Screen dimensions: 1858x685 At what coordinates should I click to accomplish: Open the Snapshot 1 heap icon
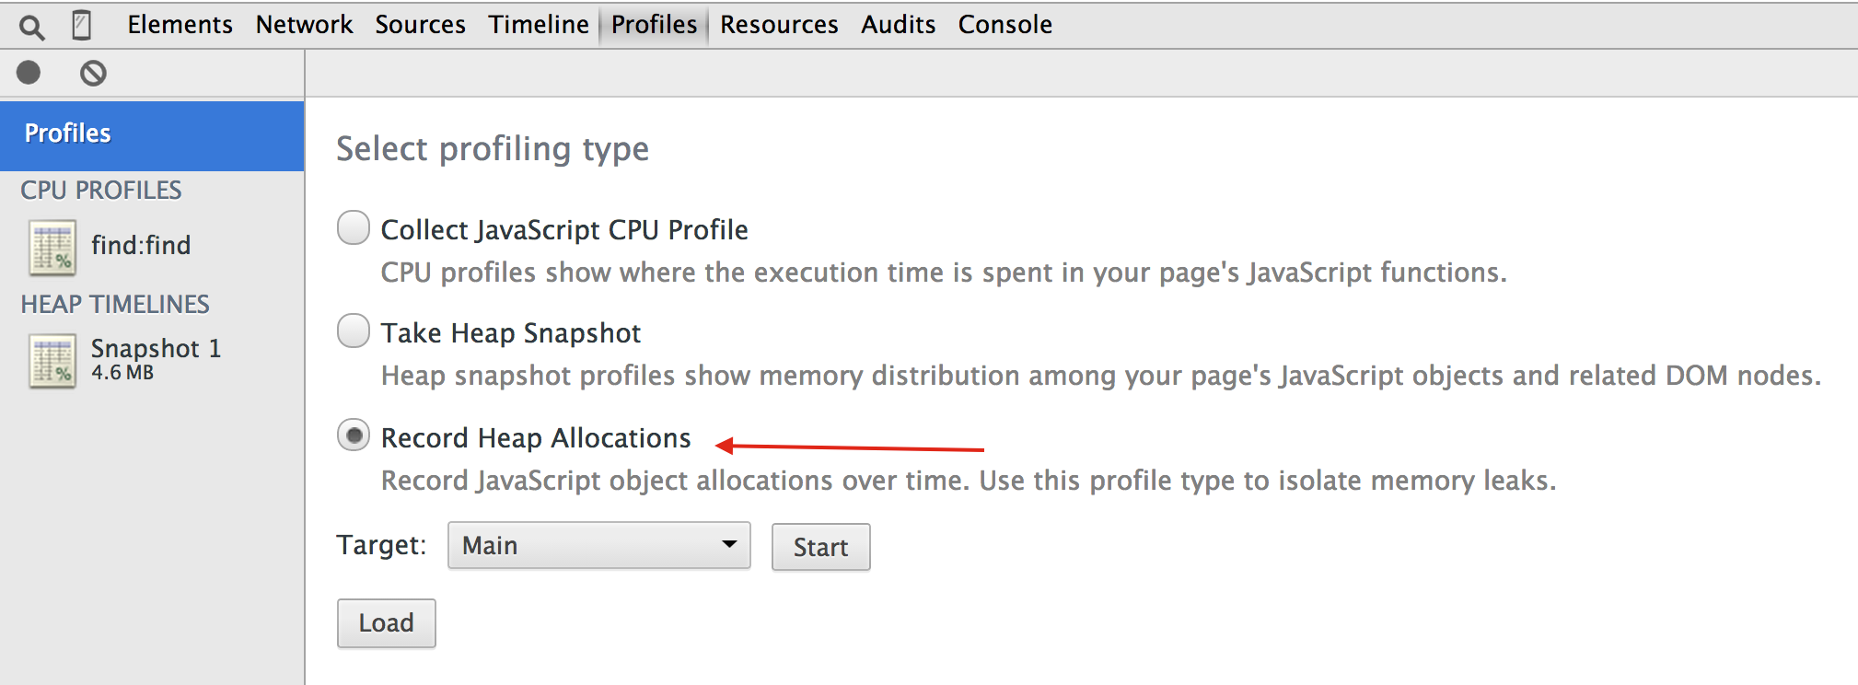(x=52, y=360)
